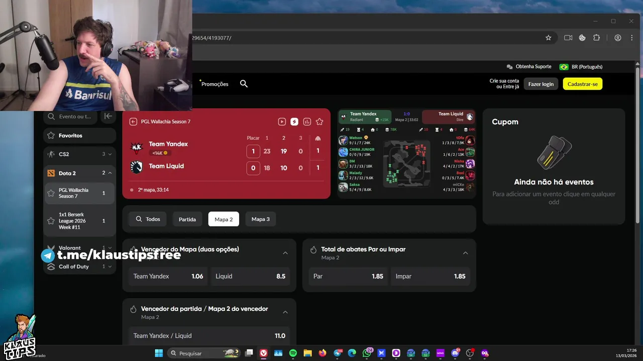Click the Team Liquid logo in the scoreboard

pyautogui.click(x=136, y=167)
